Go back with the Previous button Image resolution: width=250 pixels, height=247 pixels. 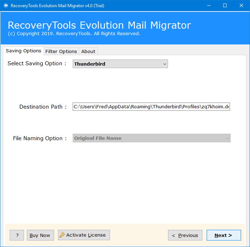pyautogui.click(x=185, y=235)
